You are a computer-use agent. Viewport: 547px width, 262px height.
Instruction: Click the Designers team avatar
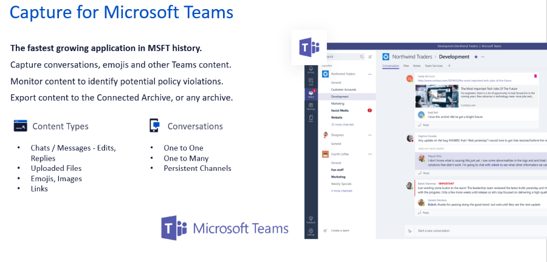click(x=325, y=135)
